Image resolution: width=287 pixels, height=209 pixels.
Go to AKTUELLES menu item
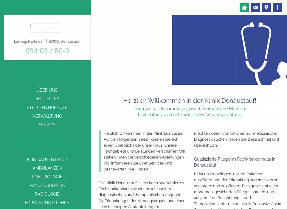(47, 99)
